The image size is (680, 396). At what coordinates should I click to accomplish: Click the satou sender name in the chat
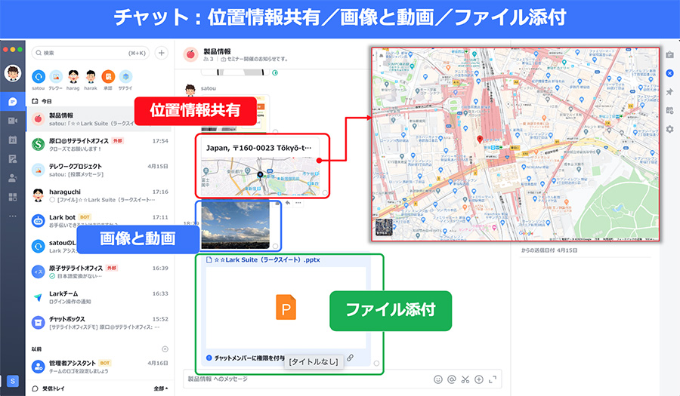[209, 88]
